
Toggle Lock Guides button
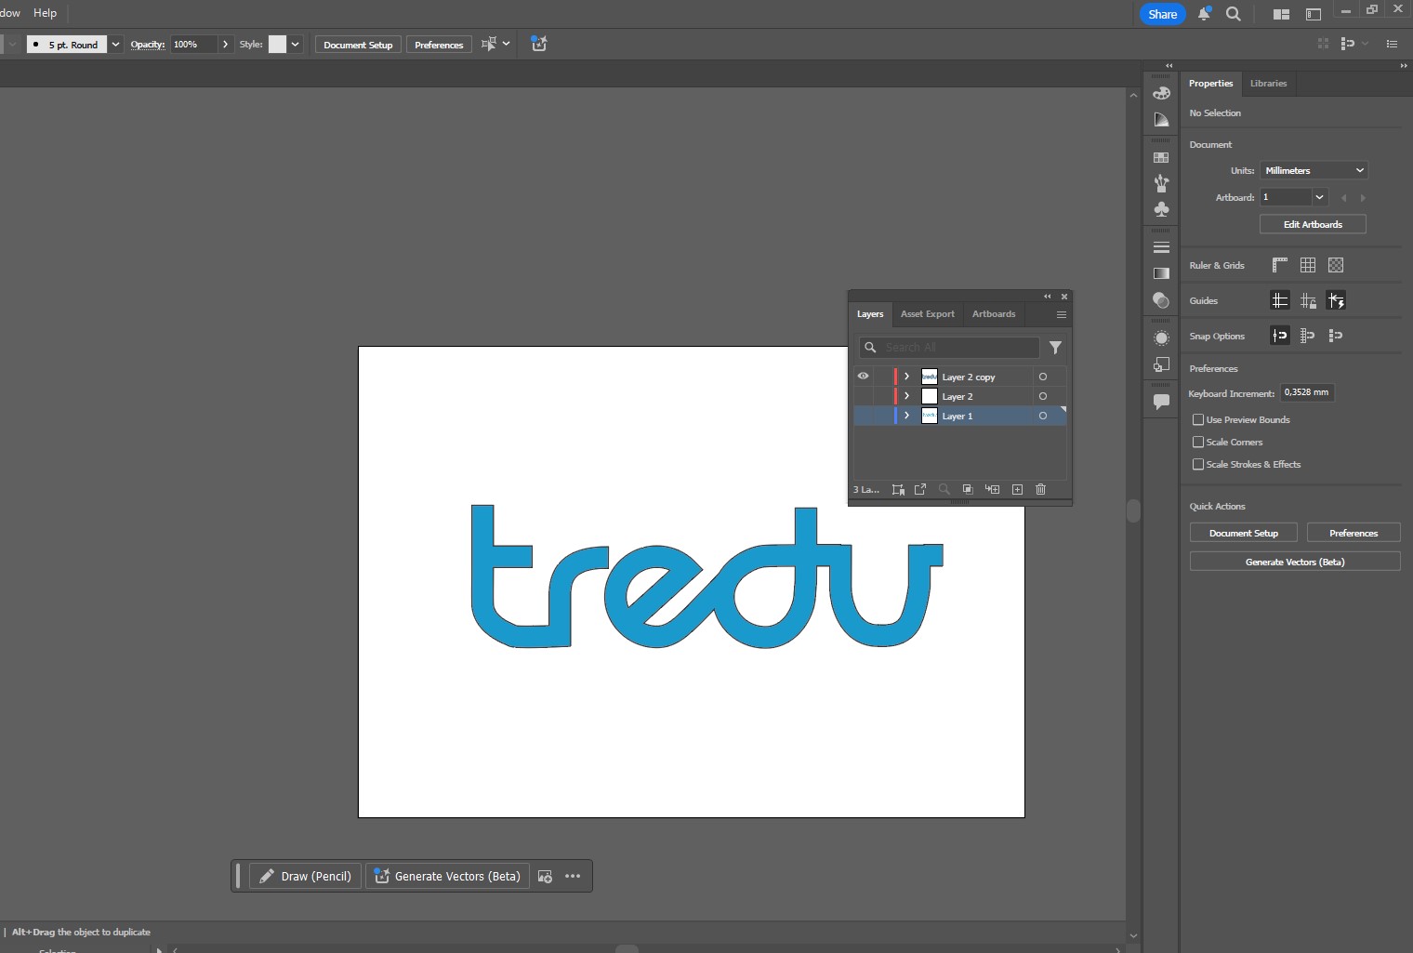click(1308, 300)
